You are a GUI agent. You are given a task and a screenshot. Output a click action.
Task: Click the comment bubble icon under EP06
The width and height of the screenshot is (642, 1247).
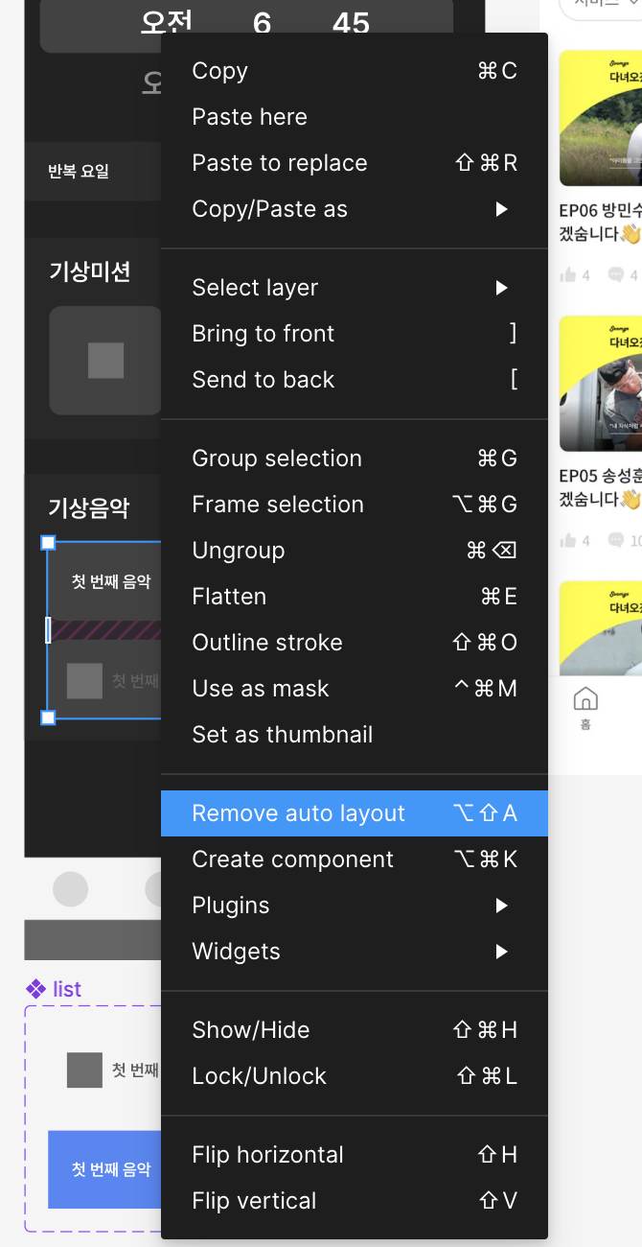click(616, 275)
